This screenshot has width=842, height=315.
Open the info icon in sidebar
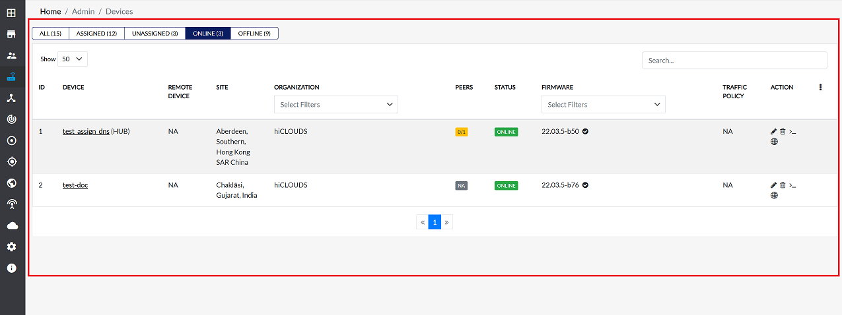point(11,268)
